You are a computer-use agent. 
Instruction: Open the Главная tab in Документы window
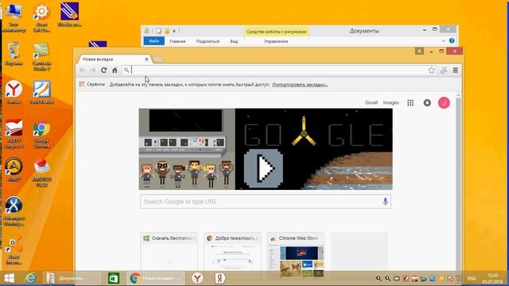click(x=177, y=41)
